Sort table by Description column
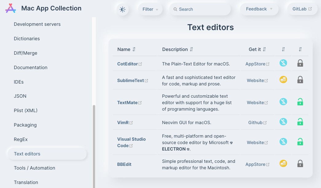Image resolution: width=321 pixels, height=188 pixels. [191, 49]
